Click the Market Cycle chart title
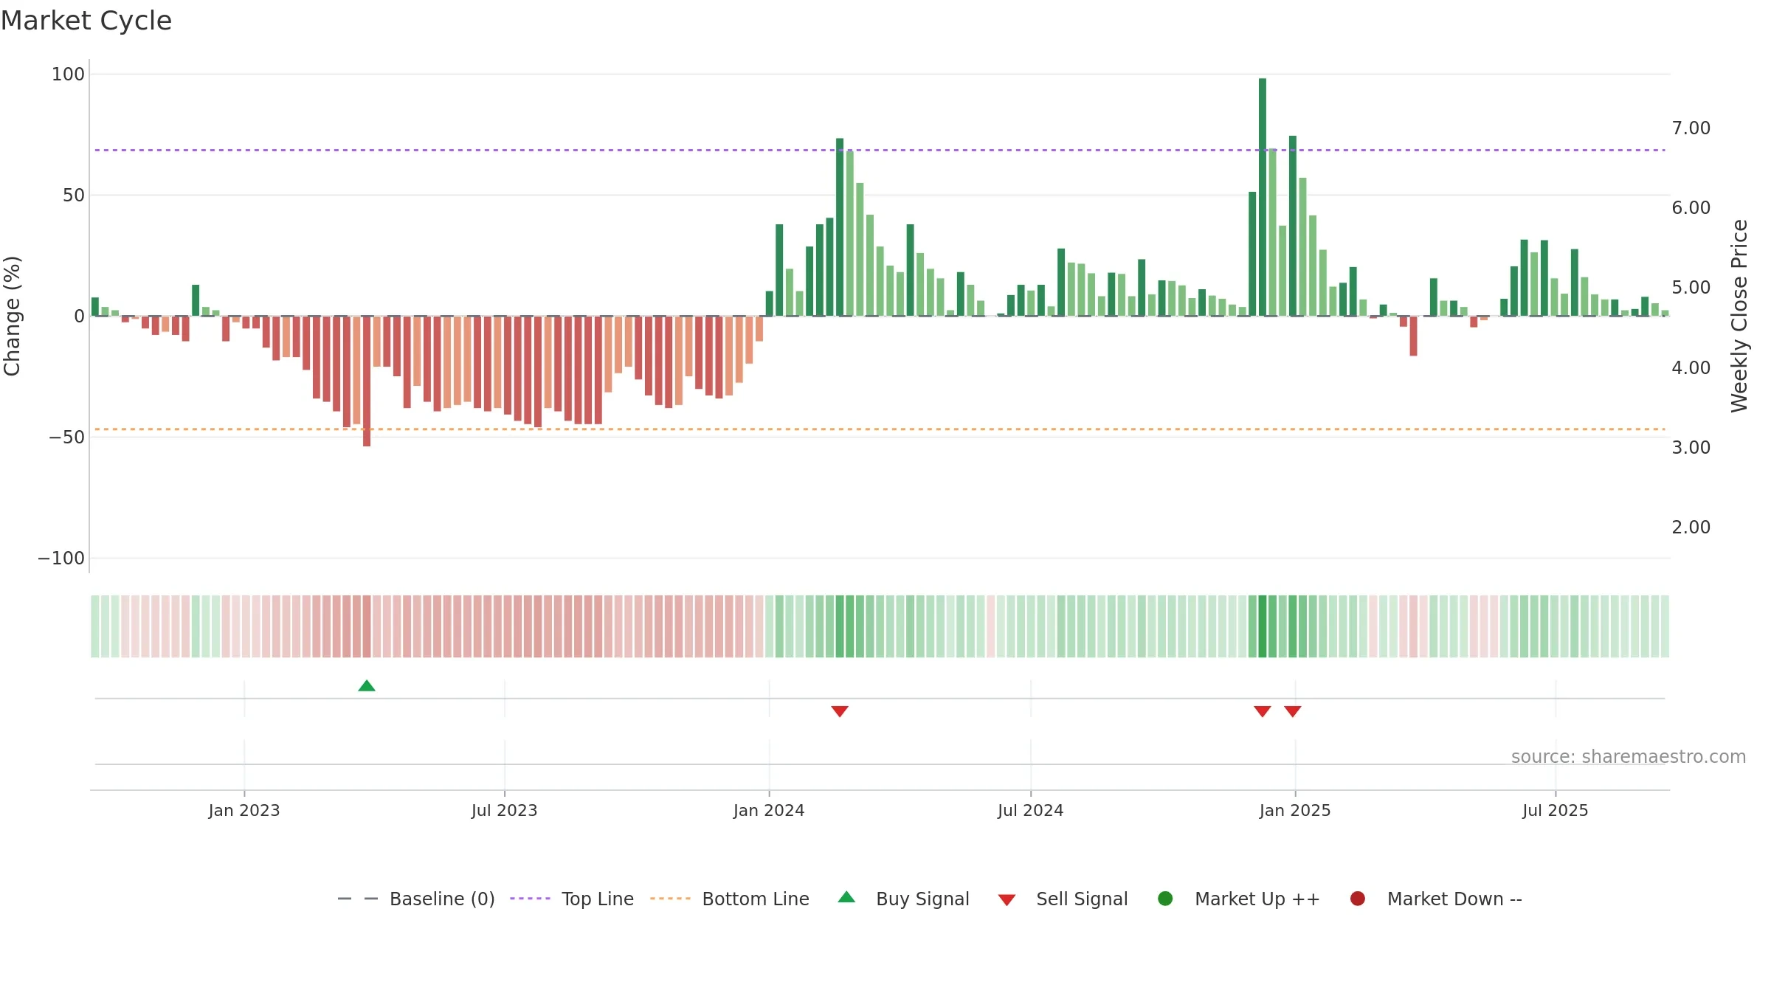 pyautogui.click(x=86, y=21)
